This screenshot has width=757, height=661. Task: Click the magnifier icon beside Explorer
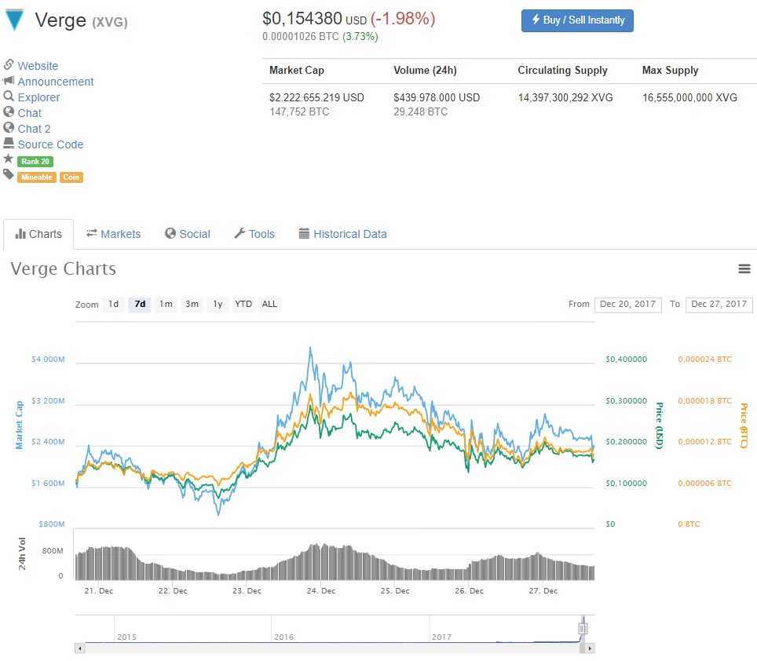[8, 96]
